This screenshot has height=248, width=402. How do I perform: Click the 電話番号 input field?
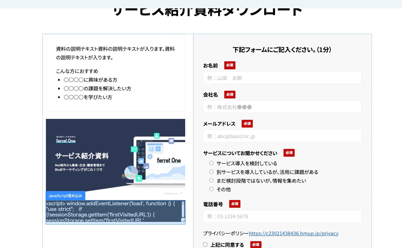282,216
